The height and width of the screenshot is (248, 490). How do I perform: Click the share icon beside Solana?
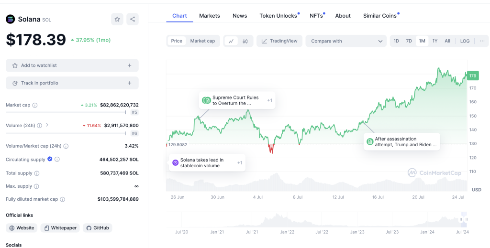coord(133,19)
